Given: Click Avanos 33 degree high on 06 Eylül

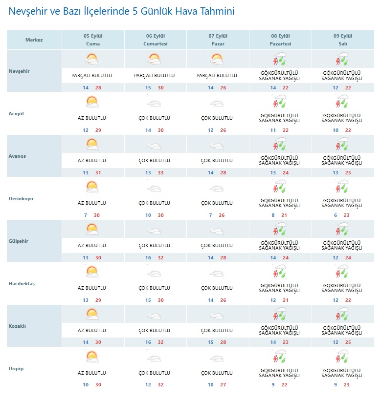Looking at the screenshot, I should [x=161, y=172].
